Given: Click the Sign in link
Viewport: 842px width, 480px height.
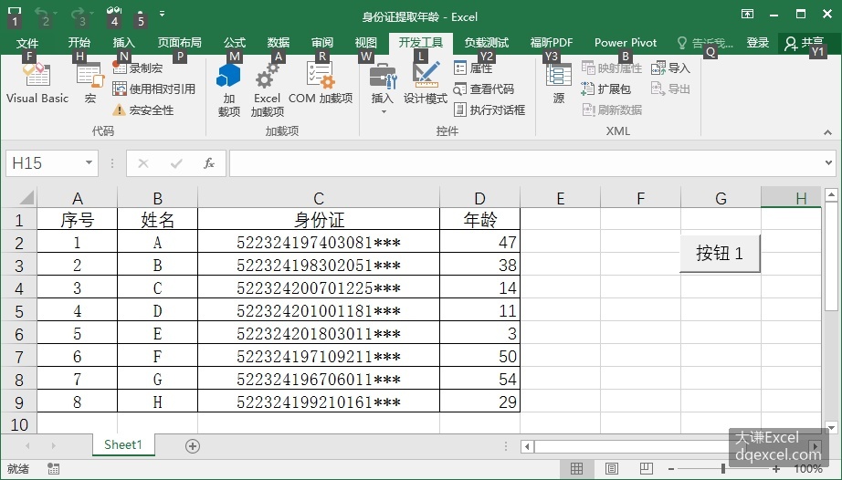Looking at the screenshot, I should point(758,42).
